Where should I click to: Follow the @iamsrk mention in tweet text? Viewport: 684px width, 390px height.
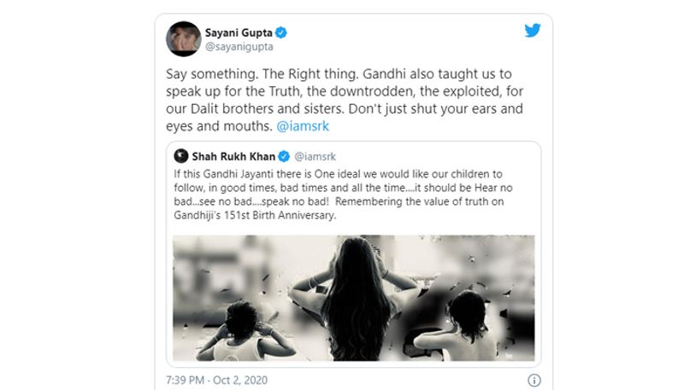pyautogui.click(x=303, y=126)
